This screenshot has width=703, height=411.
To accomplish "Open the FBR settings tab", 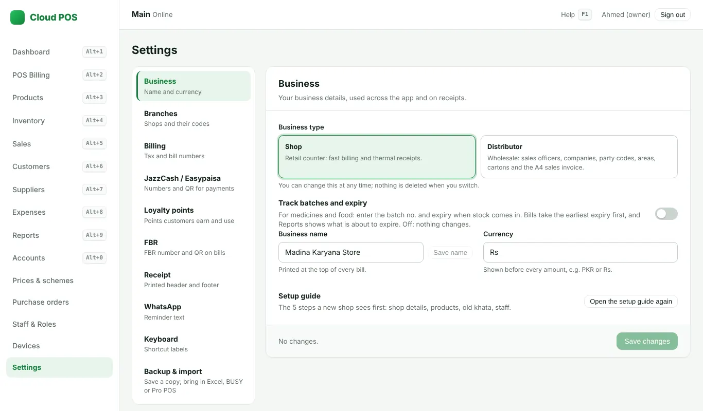I will tap(194, 247).
